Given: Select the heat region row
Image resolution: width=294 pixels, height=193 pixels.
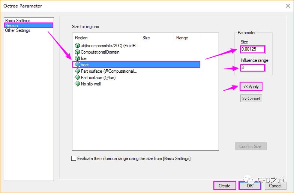Looking at the screenshot, I should coord(136,64).
